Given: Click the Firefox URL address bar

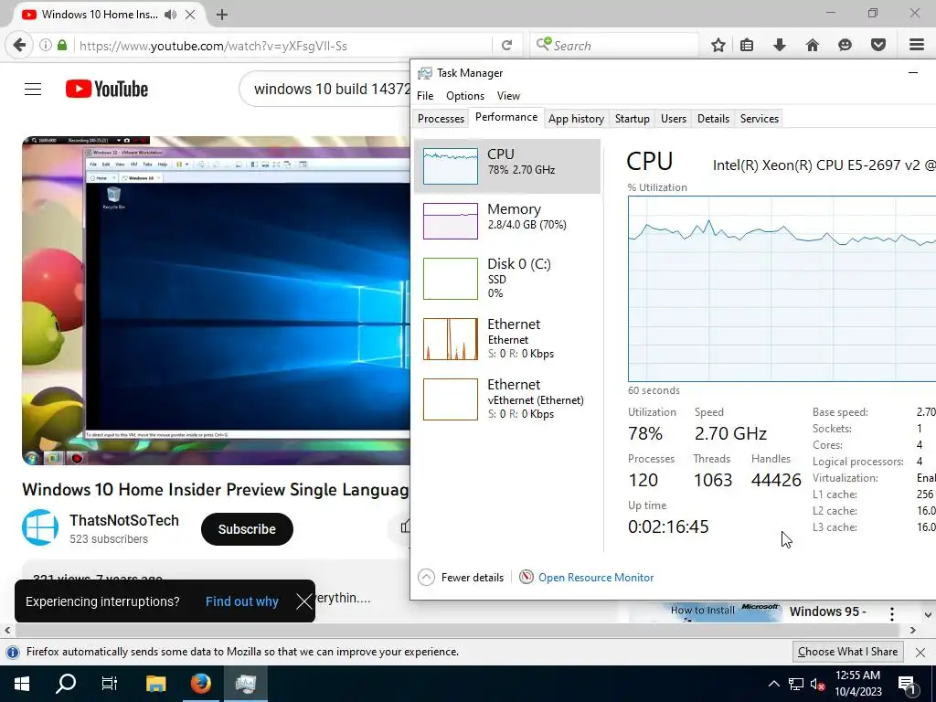Looking at the screenshot, I should pos(283,46).
